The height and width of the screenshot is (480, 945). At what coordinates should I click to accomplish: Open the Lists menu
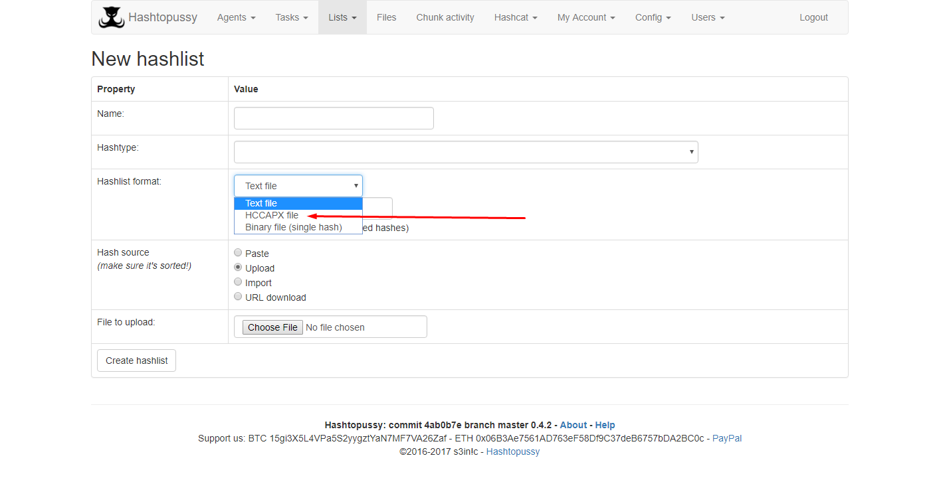[x=342, y=17]
